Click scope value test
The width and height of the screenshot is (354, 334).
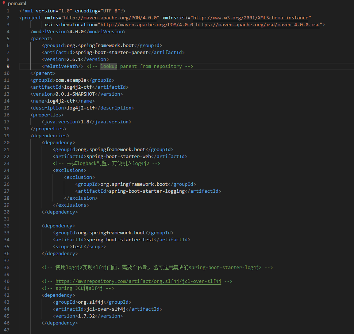pyautogui.click(x=78, y=247)
